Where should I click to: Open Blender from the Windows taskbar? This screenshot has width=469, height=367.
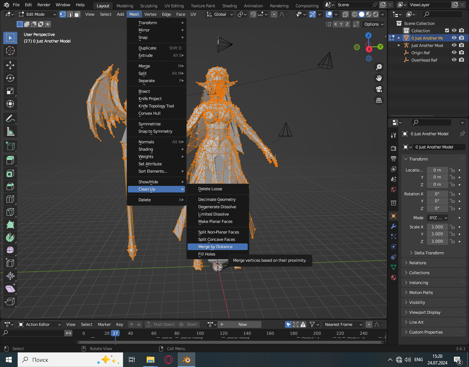(x=187, y=360)
